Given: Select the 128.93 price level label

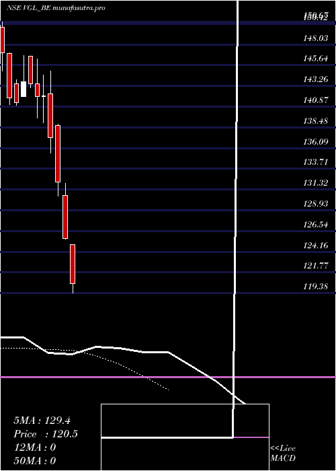Looking at the screenshot, I should (316, 204).
